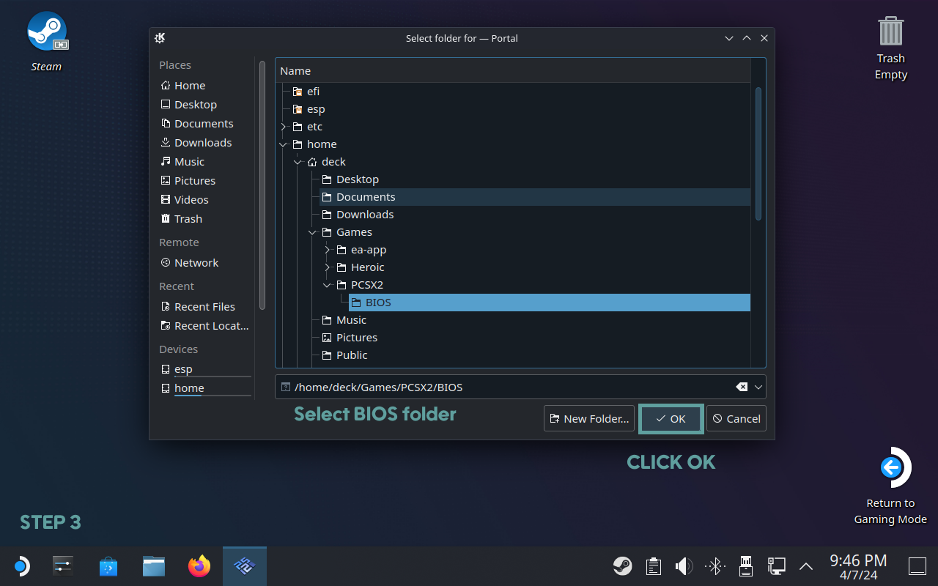Click the volume icon in system tray
Image resolution: width=938 pixels, height=586 pixels.
pyautogui.click(x=684, y=566)
